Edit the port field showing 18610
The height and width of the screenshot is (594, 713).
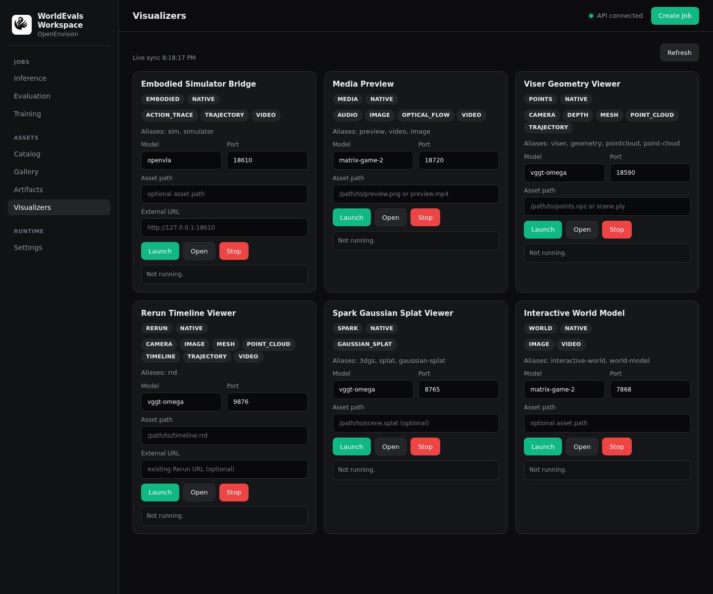pyautogui.click(x=267, y=160)
